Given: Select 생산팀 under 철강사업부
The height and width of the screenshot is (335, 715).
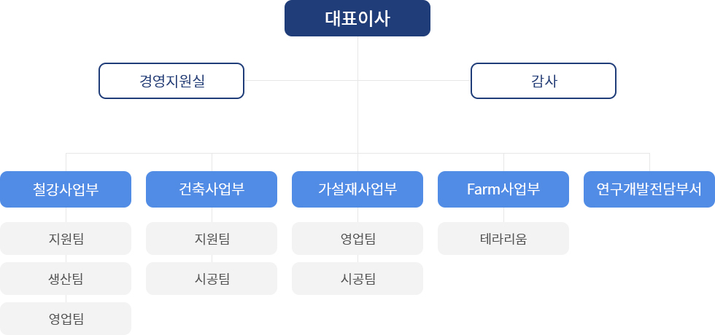Looking at the screenshot, I should point(66,278).
